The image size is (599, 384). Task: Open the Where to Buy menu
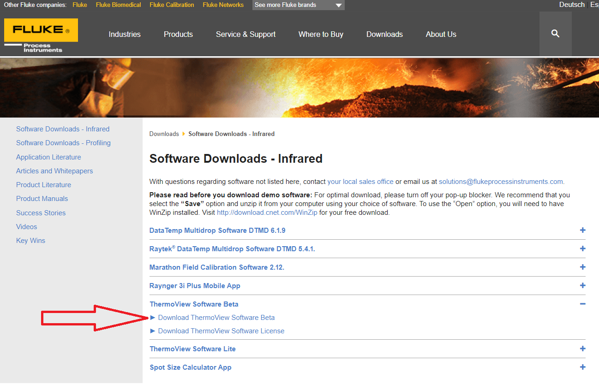point(321,34)
